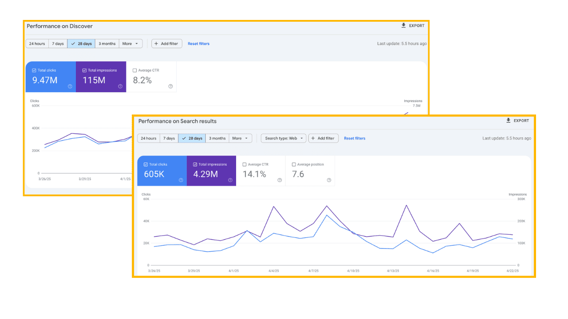
Task: Click the Export download icon on Search results
Action: pos(509,121)
